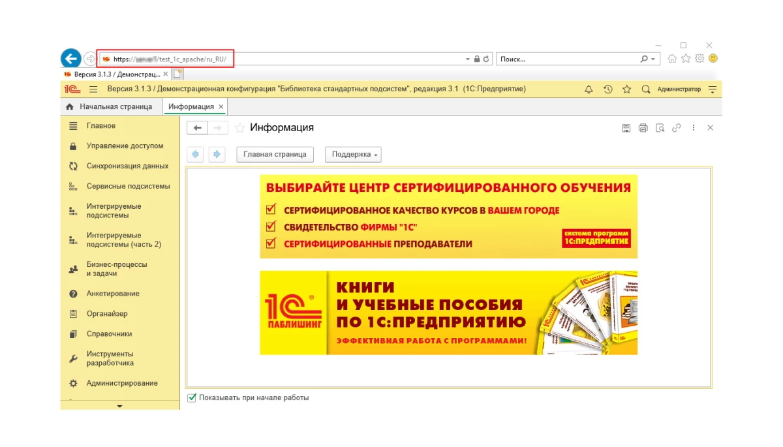The height and width of the screenshot is (447, 783).
Task: Open the "Анкетирование" section
Action: pos(120,294)
